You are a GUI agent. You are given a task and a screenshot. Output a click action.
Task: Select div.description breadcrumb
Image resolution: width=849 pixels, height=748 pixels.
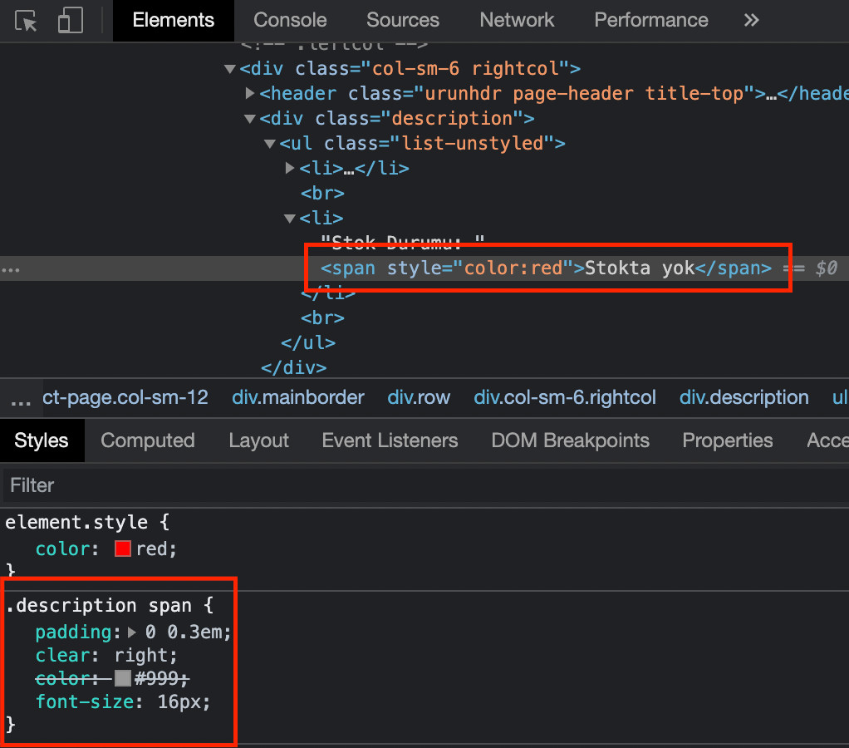coord(744,397)
